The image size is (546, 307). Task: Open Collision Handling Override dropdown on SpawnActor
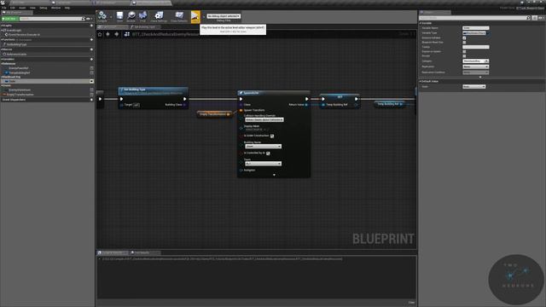pyautogui.click(x=264, y=119)
